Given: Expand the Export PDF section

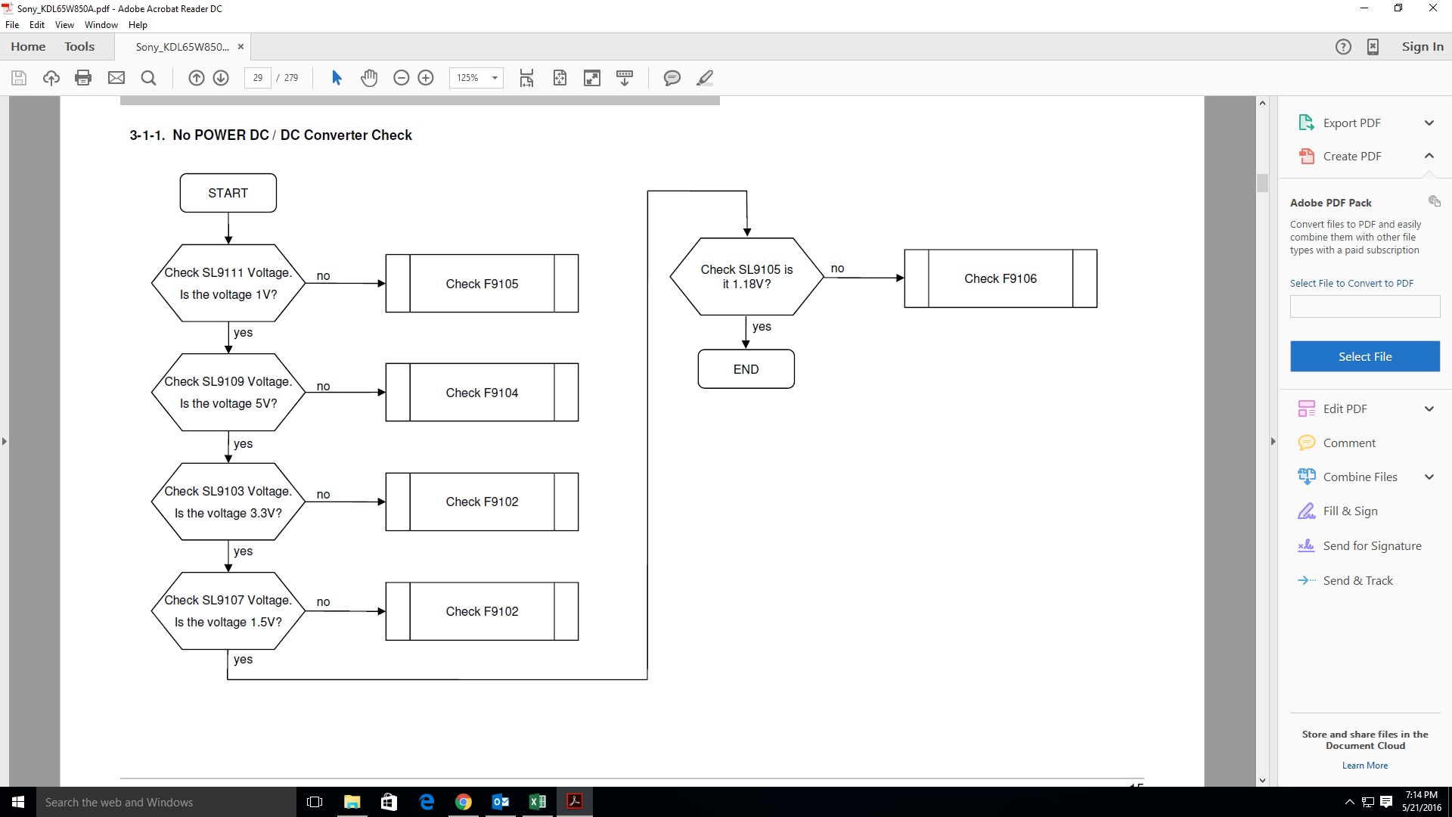Looking at the screenshot, I should (1429, 123).
